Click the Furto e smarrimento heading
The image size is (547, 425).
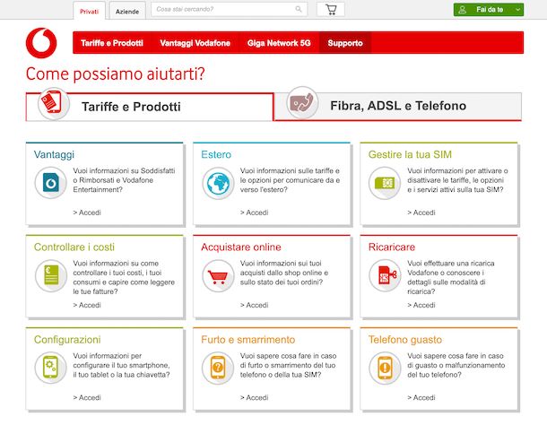(x=248, y=340)
